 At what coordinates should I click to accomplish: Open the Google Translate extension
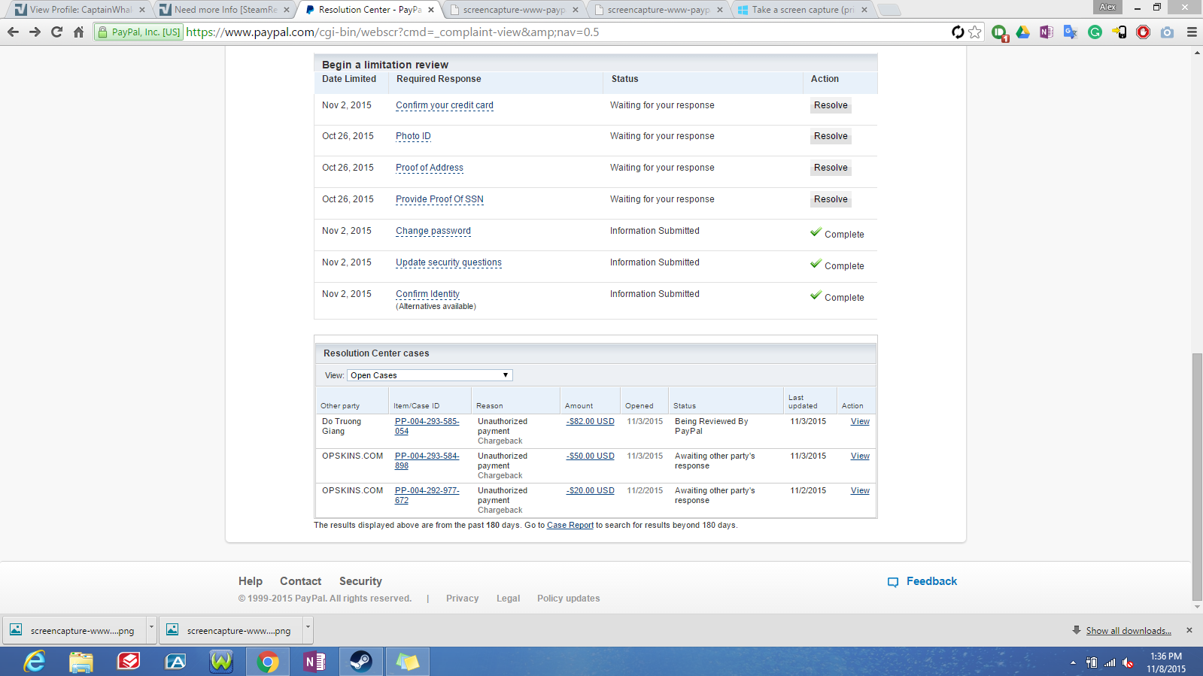[1071, 32]
